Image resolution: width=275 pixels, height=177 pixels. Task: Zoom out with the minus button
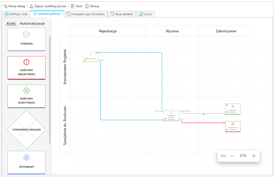[232, 156]
